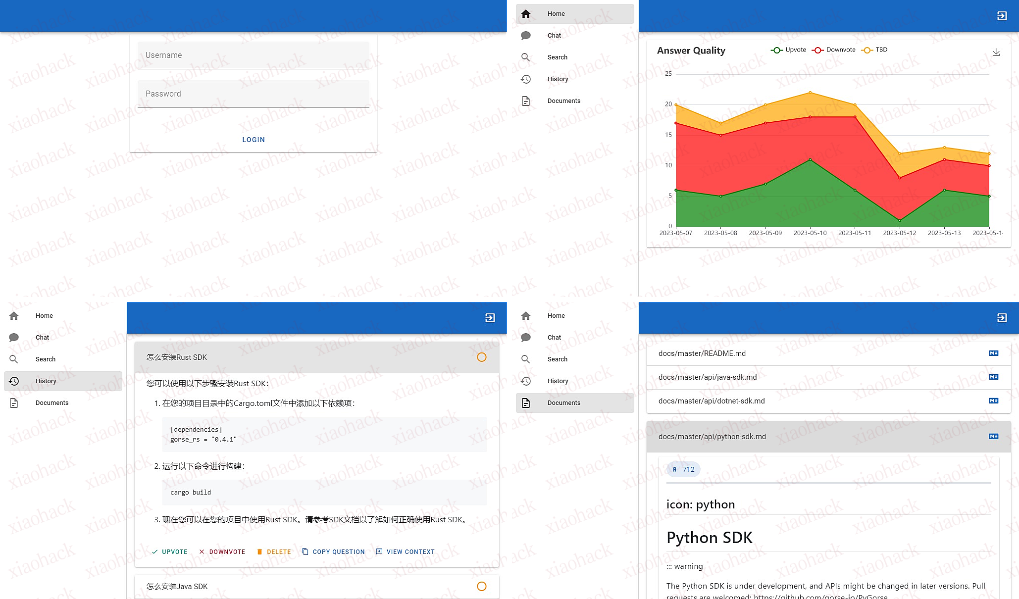
Task: Click the clock icon in the highlighted History row
Action: (14, 381)
